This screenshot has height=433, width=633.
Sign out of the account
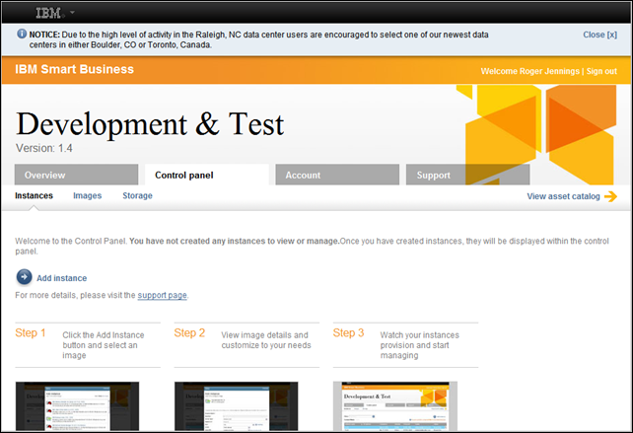point(601,71)
